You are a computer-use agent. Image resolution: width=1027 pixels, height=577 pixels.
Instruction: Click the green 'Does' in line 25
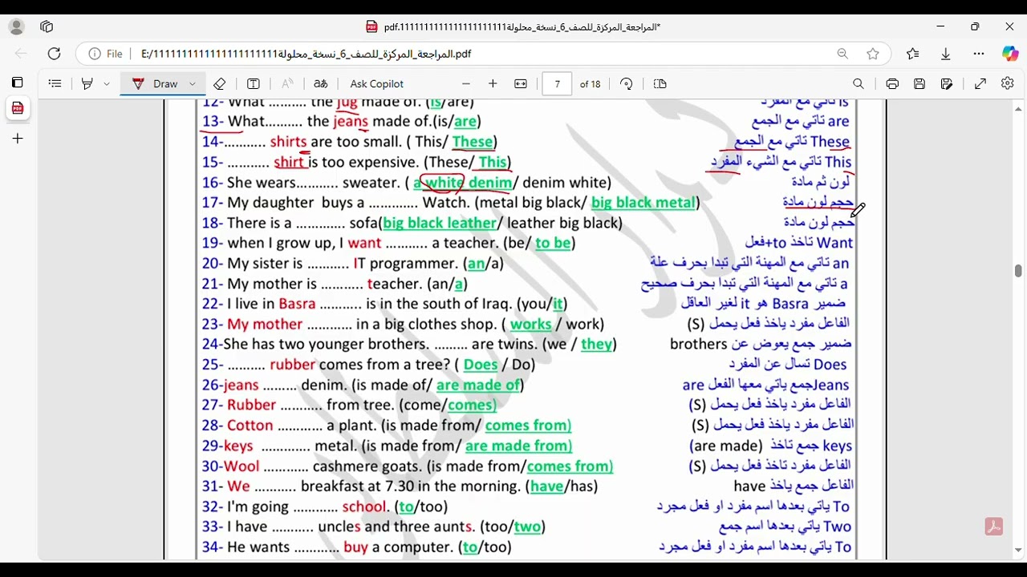click(x=481, y=365)
